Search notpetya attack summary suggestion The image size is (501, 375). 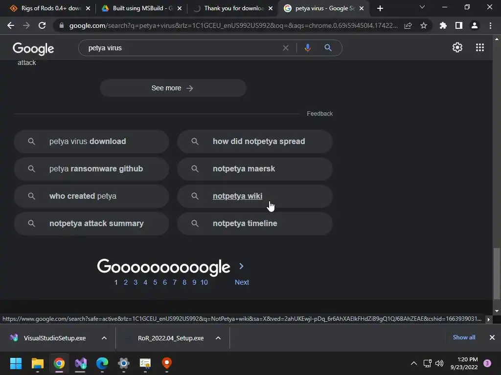click(91, 224)
